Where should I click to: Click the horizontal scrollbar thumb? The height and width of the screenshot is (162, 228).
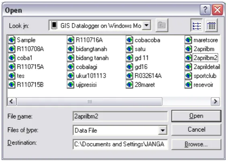(x=89, y=101)
